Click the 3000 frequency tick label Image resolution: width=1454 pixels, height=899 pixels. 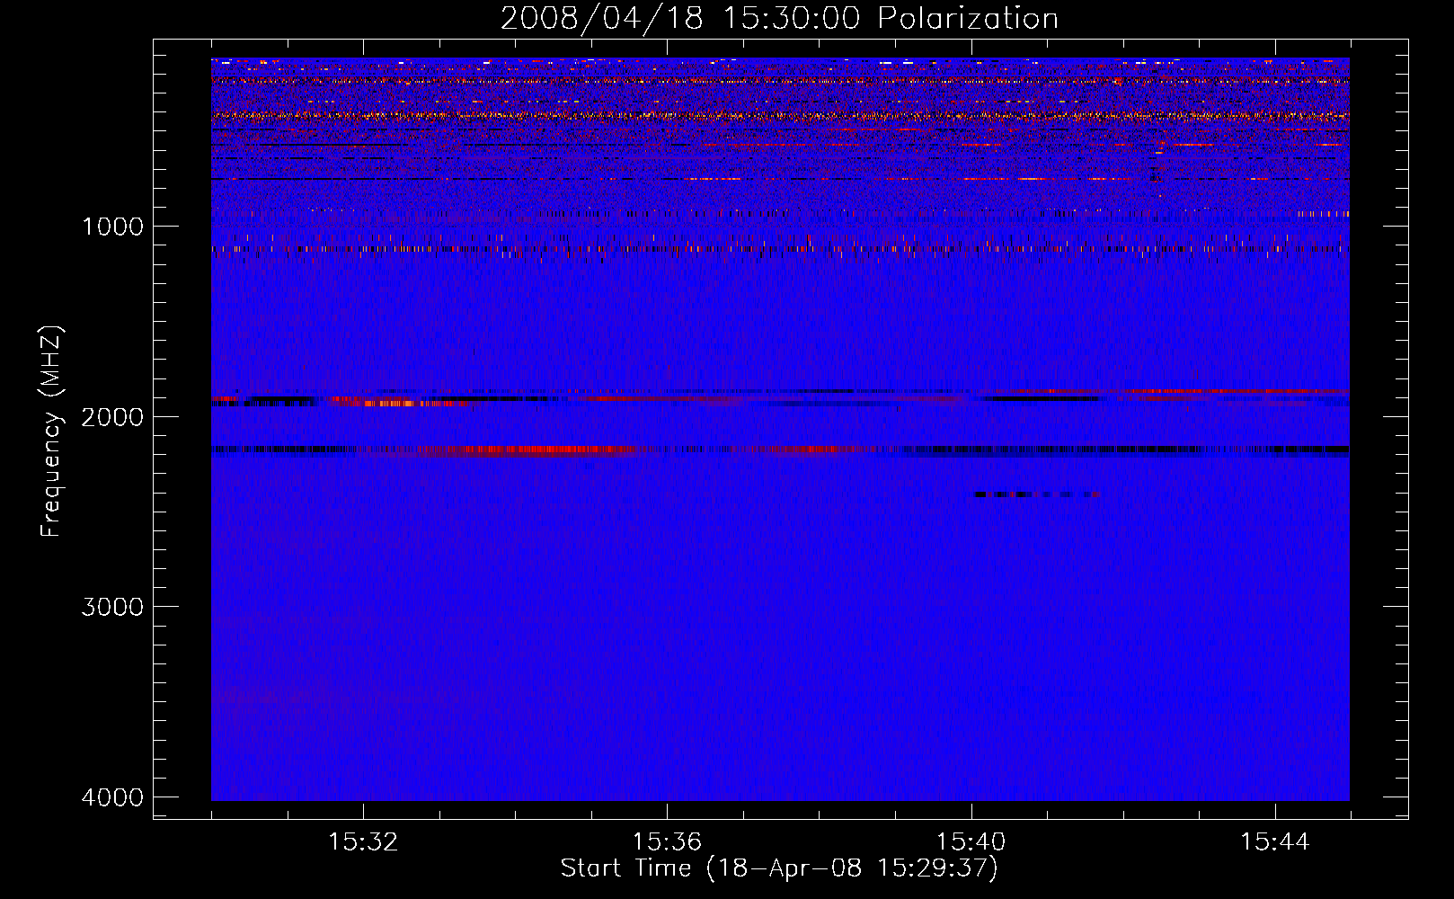[112, 607]
